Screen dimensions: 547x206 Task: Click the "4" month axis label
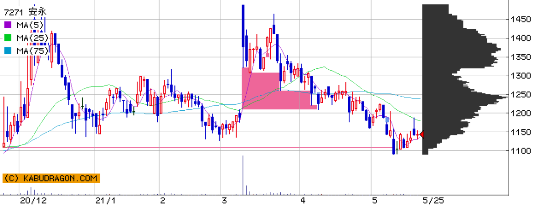click(303, 201)
